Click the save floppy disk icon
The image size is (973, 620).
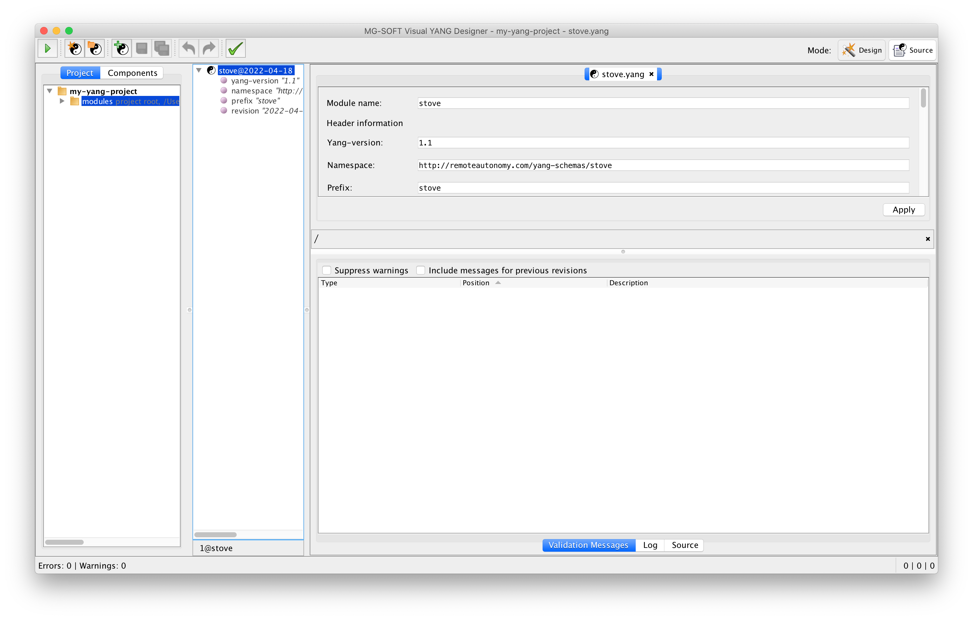coord(142,49)
